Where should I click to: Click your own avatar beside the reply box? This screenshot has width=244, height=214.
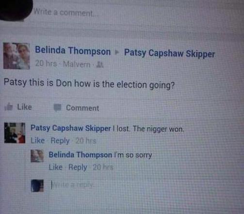(37, 186)
